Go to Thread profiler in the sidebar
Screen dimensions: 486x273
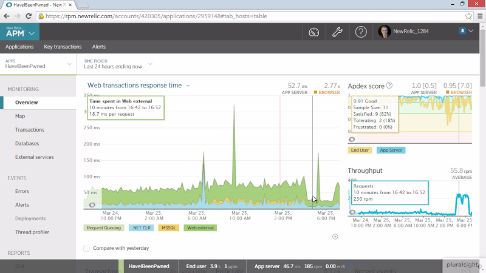(32, 232)
